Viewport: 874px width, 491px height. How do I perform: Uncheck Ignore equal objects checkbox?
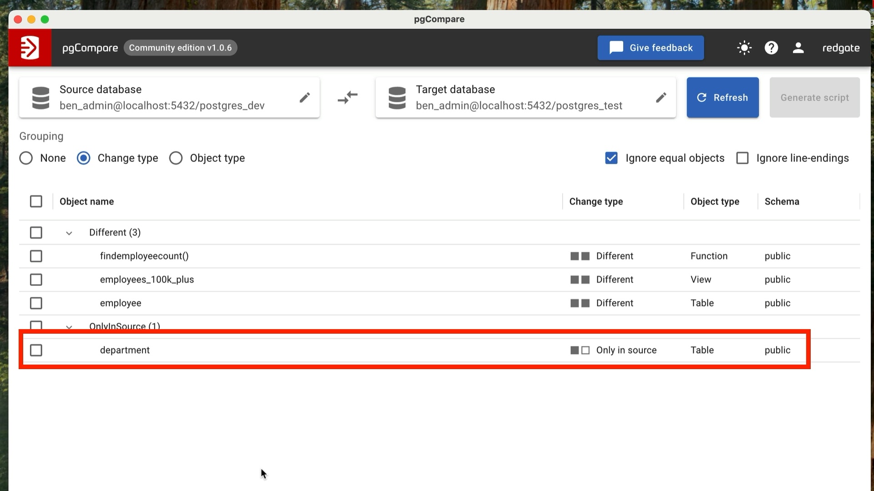coord(611,158)
